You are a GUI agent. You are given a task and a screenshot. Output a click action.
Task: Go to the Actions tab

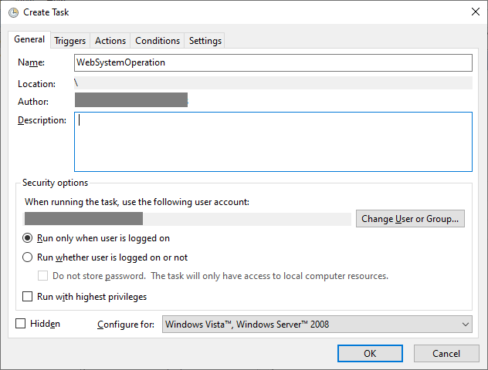pos(110,41)
